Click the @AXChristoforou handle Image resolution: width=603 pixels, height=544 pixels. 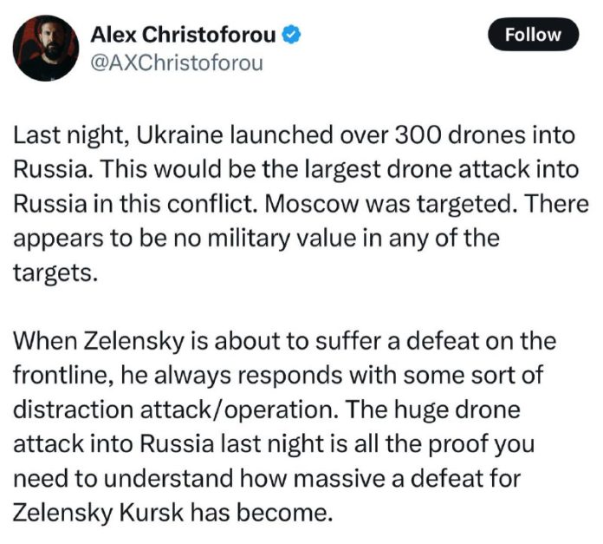(x=177, y=63)
